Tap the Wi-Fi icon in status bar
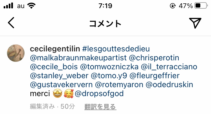This screenshot has height=114, width=211. pyautogui.click(x=31, y=6)
